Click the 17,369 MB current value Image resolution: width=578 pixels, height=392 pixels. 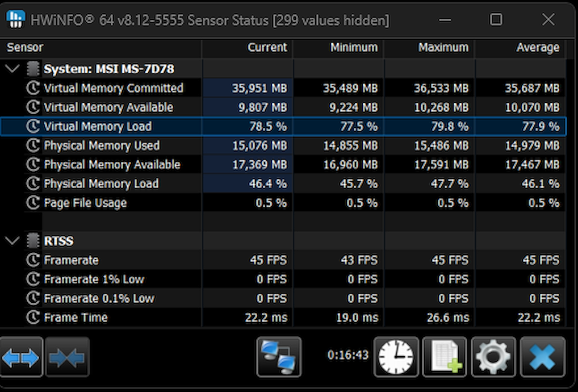coord(259,165)
